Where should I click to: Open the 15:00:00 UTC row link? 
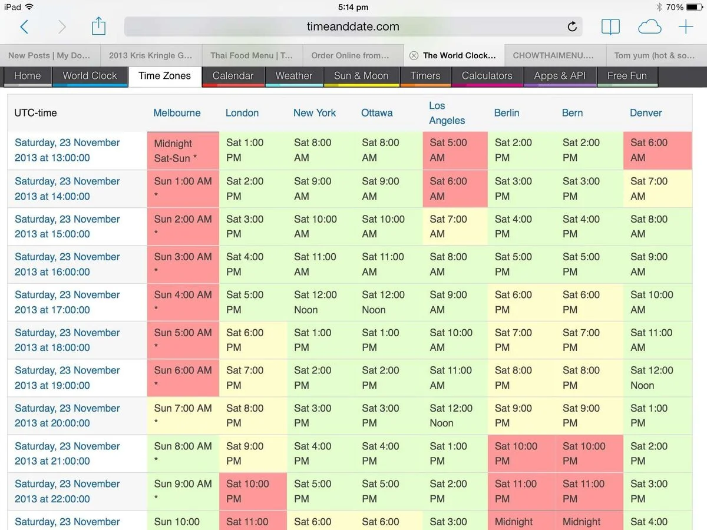pyautogui.click(x=67, y=227)
